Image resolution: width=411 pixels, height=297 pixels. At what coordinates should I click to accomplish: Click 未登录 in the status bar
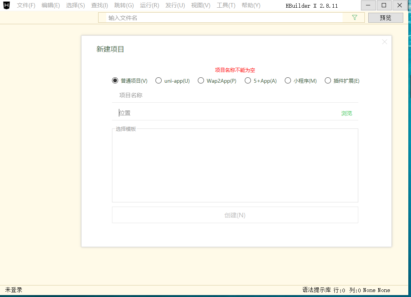point(13,290)
